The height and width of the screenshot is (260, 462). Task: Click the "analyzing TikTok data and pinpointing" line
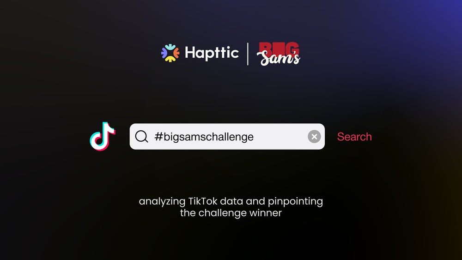231,201
